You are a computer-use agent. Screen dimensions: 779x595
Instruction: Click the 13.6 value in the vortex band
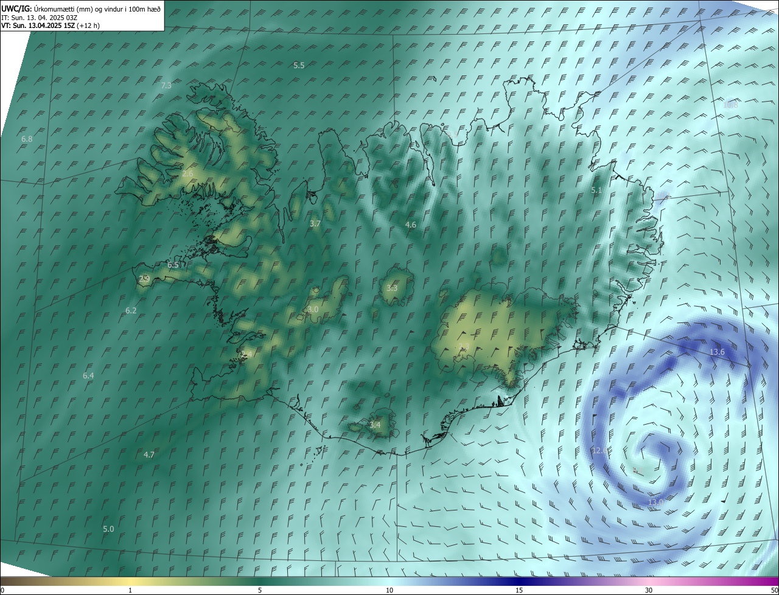click(x=717, y=353)
